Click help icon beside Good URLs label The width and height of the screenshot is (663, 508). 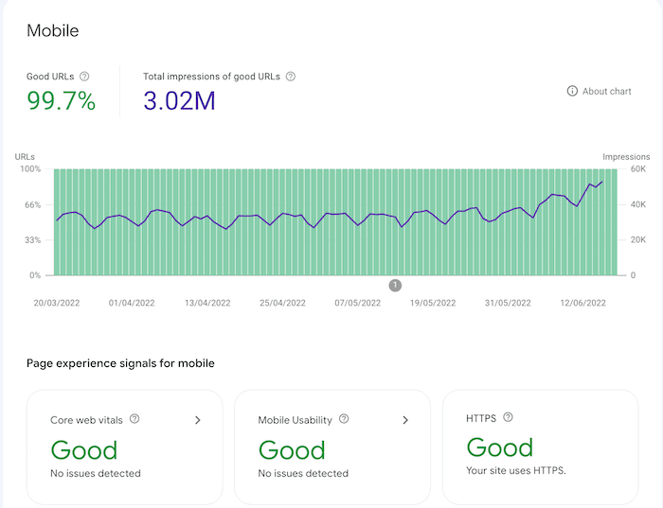point(84,76)
